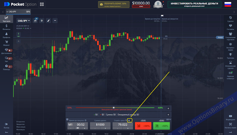Click the 79.022 strike price field
Image resolution: width=237 pixels, height=135 pixels.
[123, 125]
